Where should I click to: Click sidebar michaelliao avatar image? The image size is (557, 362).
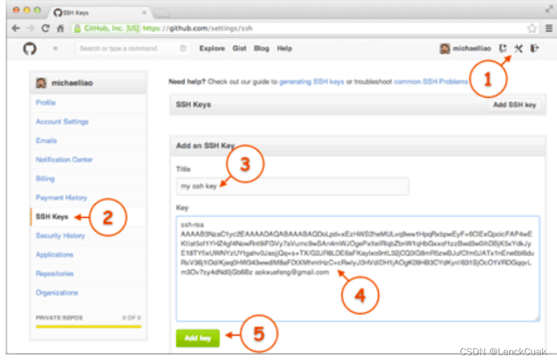(41, 83)
